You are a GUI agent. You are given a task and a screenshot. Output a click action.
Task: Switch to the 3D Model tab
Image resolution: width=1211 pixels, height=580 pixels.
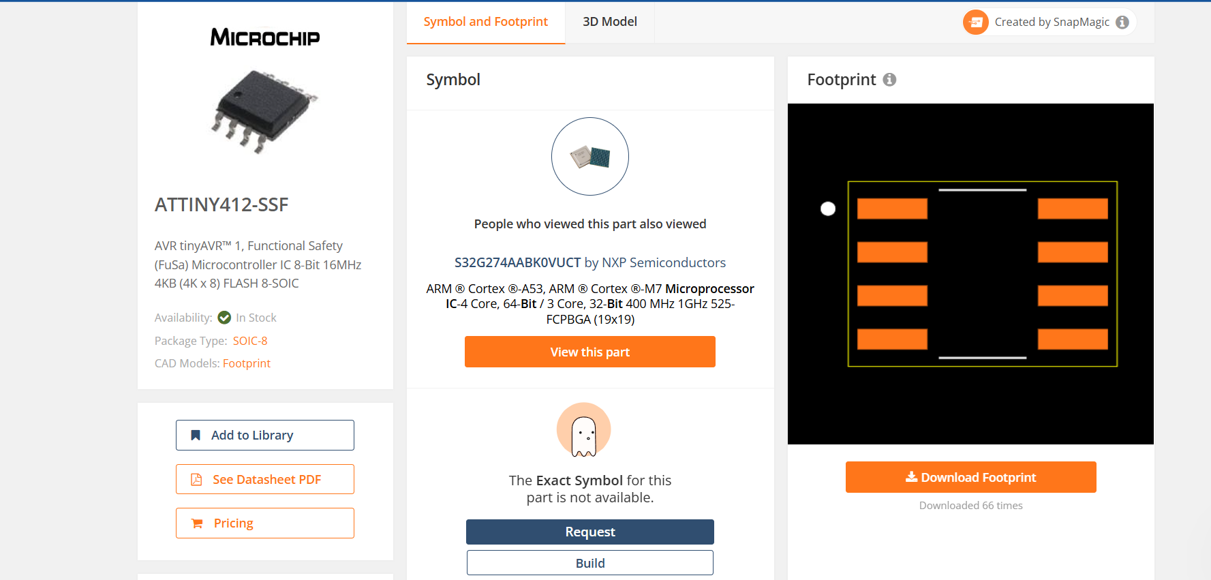click(610, 22)
